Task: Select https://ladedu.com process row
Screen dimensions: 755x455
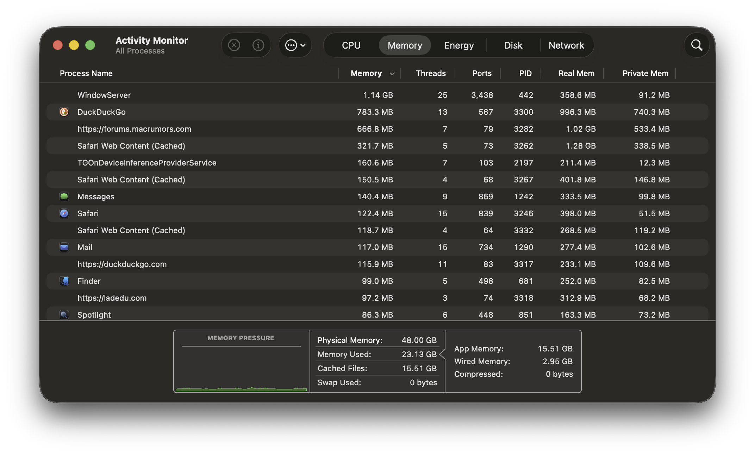Action: (x=377, y=298)
